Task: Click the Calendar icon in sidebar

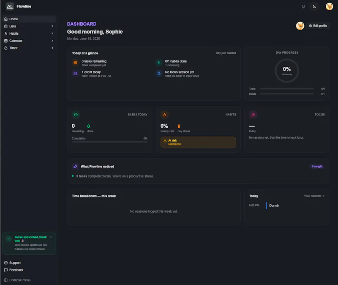Action: [6, 41]
